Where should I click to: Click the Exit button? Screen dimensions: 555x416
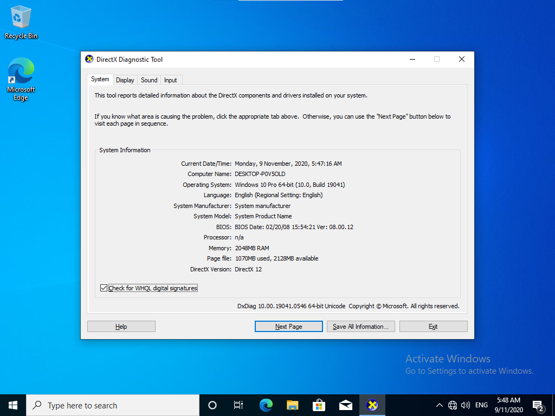433,326
